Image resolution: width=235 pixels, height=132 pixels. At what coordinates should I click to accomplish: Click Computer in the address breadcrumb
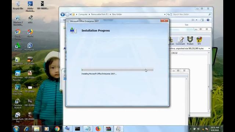pyautogui.click(x=83, y=14)
